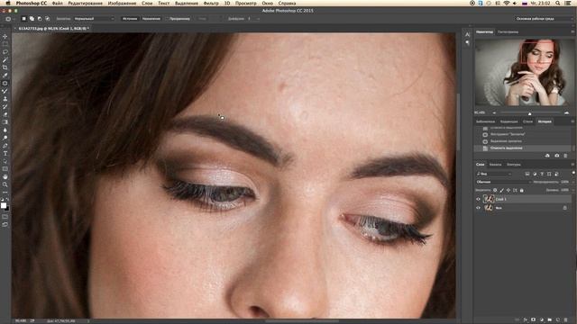Select the Zoom tool
This screenshot has width=577, height=324.
tap(5, 184)
